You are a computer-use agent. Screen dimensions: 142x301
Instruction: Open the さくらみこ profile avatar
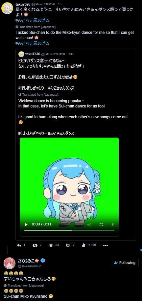click(x=10, y=263)
